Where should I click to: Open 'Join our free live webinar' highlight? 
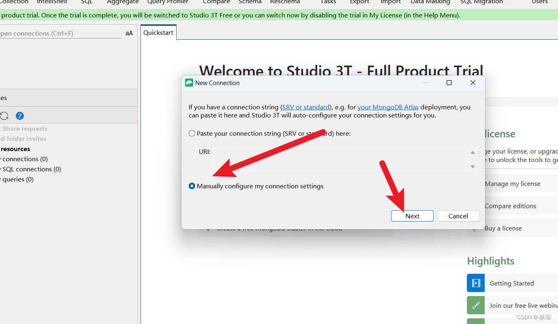click(x=524, y=305)
